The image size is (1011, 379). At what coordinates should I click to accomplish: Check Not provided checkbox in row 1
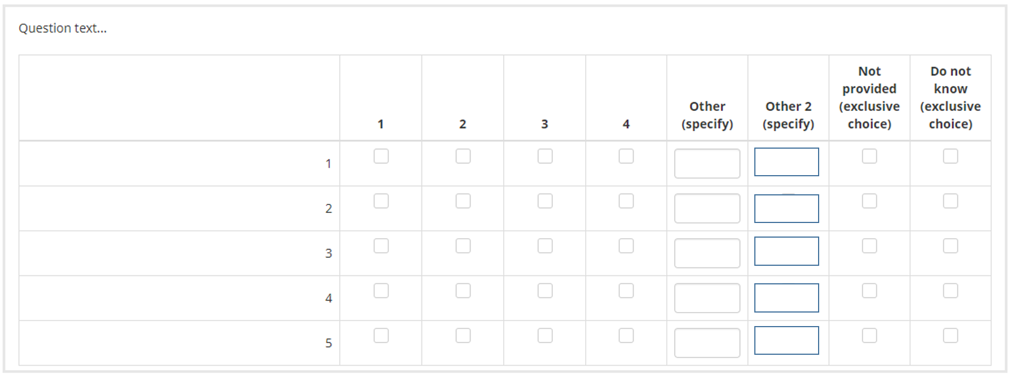click(869, 156)
